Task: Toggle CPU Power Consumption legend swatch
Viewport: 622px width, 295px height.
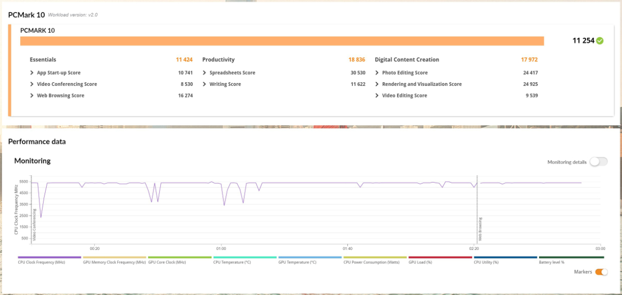Action: point(375,257)
